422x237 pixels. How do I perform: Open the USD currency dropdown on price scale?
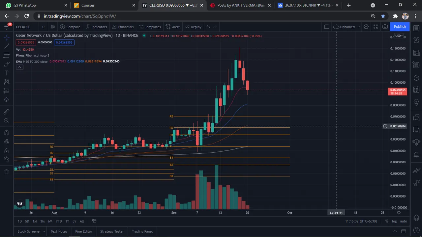pyautogui.click(x=399, y=36)
